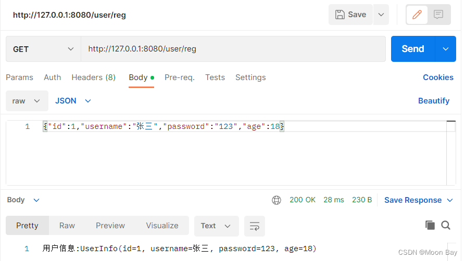Screen dimensions: 465x261
Task: Switch to the Raw response view
Action: click(x=67, y=226)
